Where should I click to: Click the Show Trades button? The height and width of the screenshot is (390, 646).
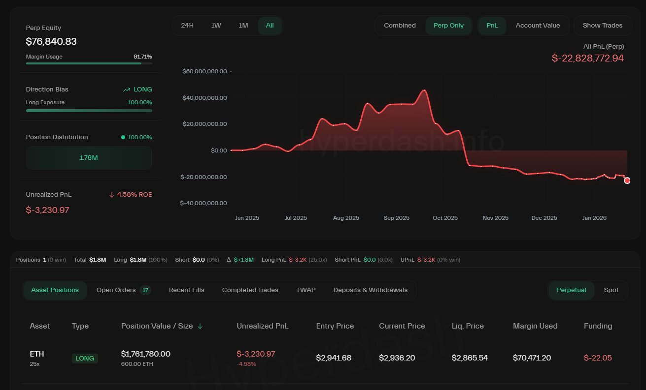[x=602, y=26]
